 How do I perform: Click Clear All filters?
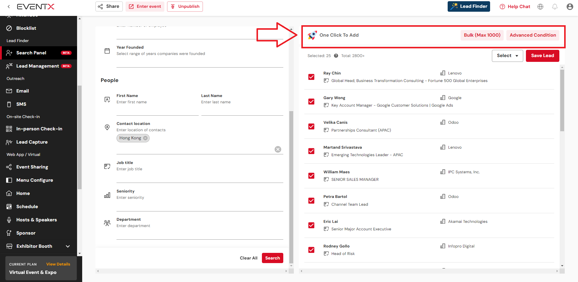(x=249, y=258)
